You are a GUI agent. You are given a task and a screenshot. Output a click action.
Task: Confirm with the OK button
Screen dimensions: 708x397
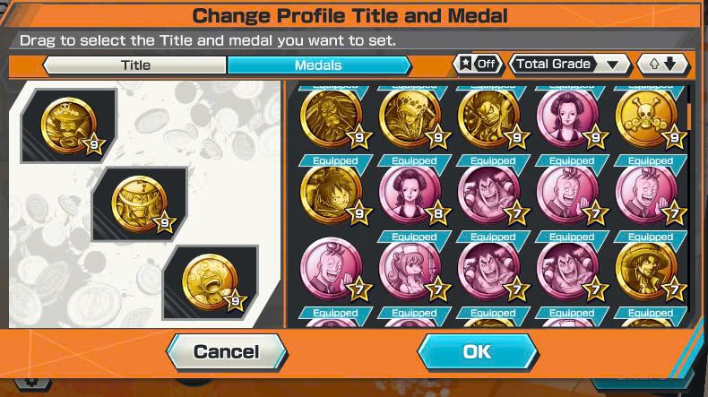coord(478,352)
